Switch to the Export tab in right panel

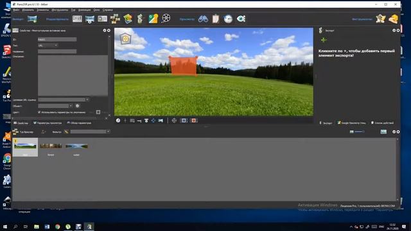(x=326, y=123)
